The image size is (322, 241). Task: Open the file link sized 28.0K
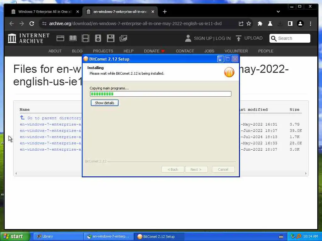[x=51, y=143]
